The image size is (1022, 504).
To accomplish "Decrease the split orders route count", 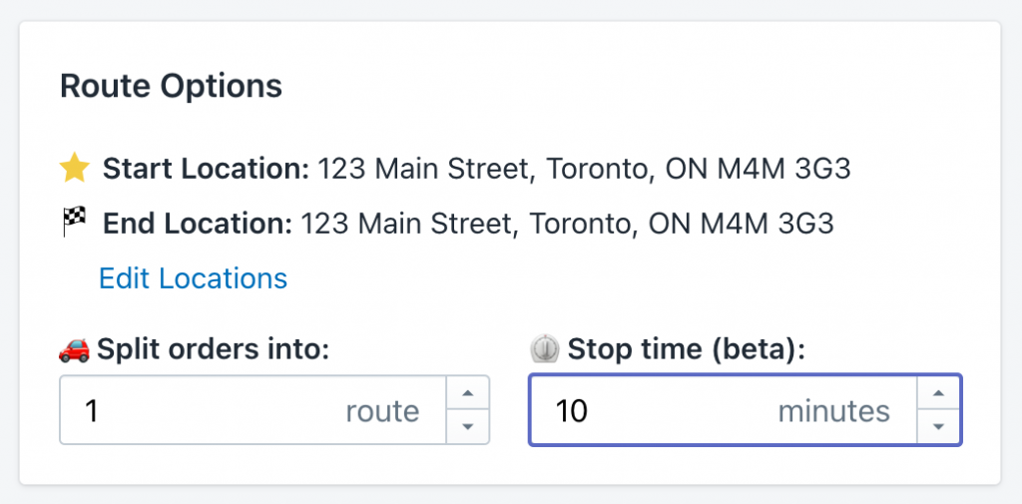I will (x=467, y=427).
